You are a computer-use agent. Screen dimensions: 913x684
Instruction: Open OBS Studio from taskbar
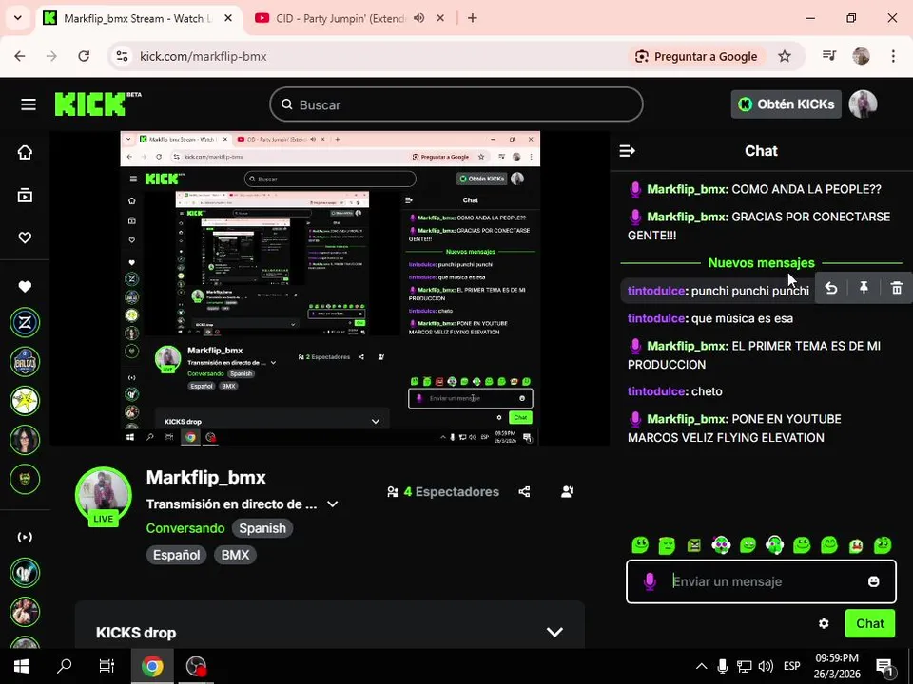pos(196,666)
